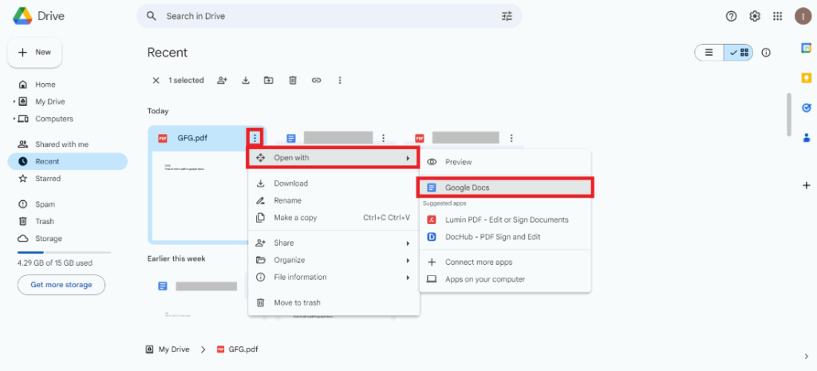The width and height of the screenshot is (817, 371).
Task: Open Storage in the sidebar
Action: (67, 239)
